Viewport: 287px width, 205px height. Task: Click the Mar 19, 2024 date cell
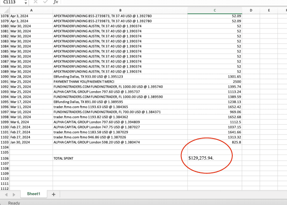click(31, 97)
